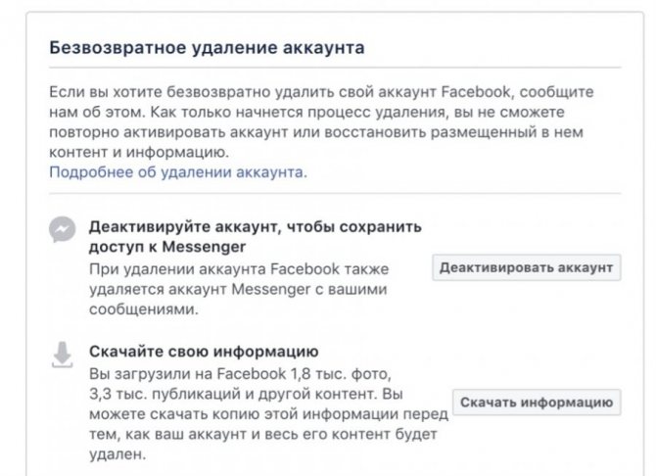656x476 pixels.
Task: Click the paragraph line starting Если вы хотите
Action: tap(321, 92)
